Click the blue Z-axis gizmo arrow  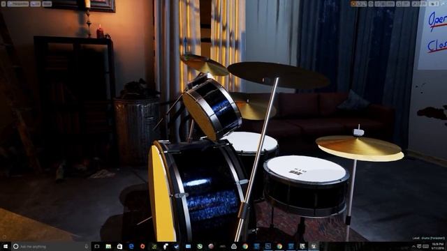point(186,45)
